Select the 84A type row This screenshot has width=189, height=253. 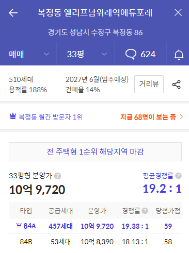[95, 226]
